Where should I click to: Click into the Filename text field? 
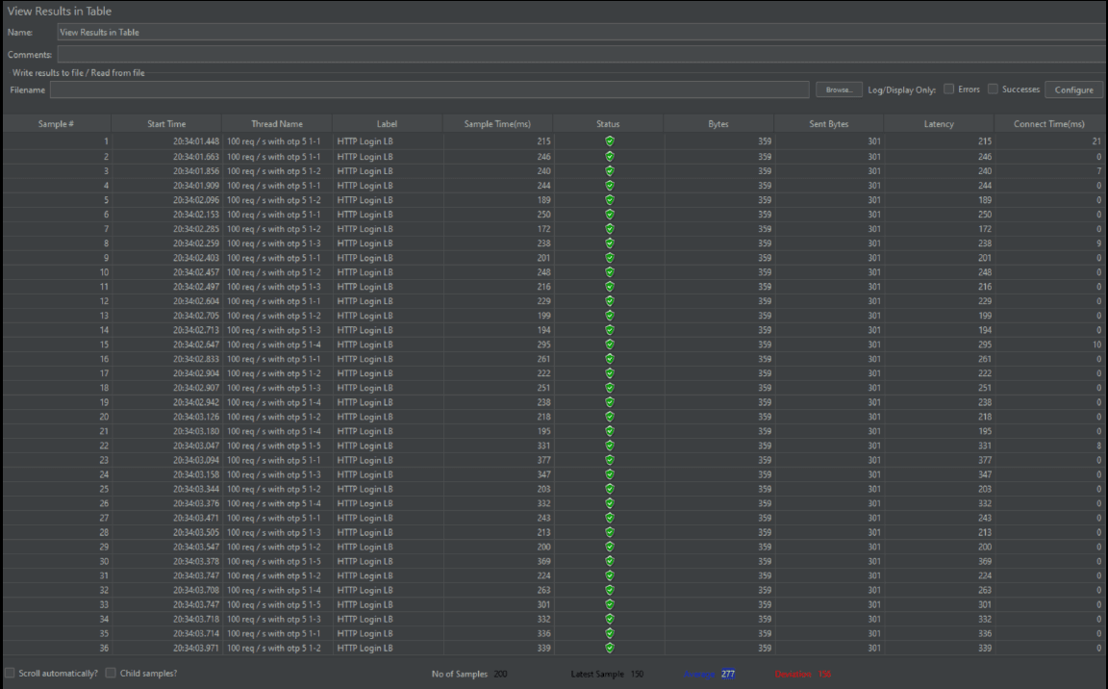tap(429, 89)
